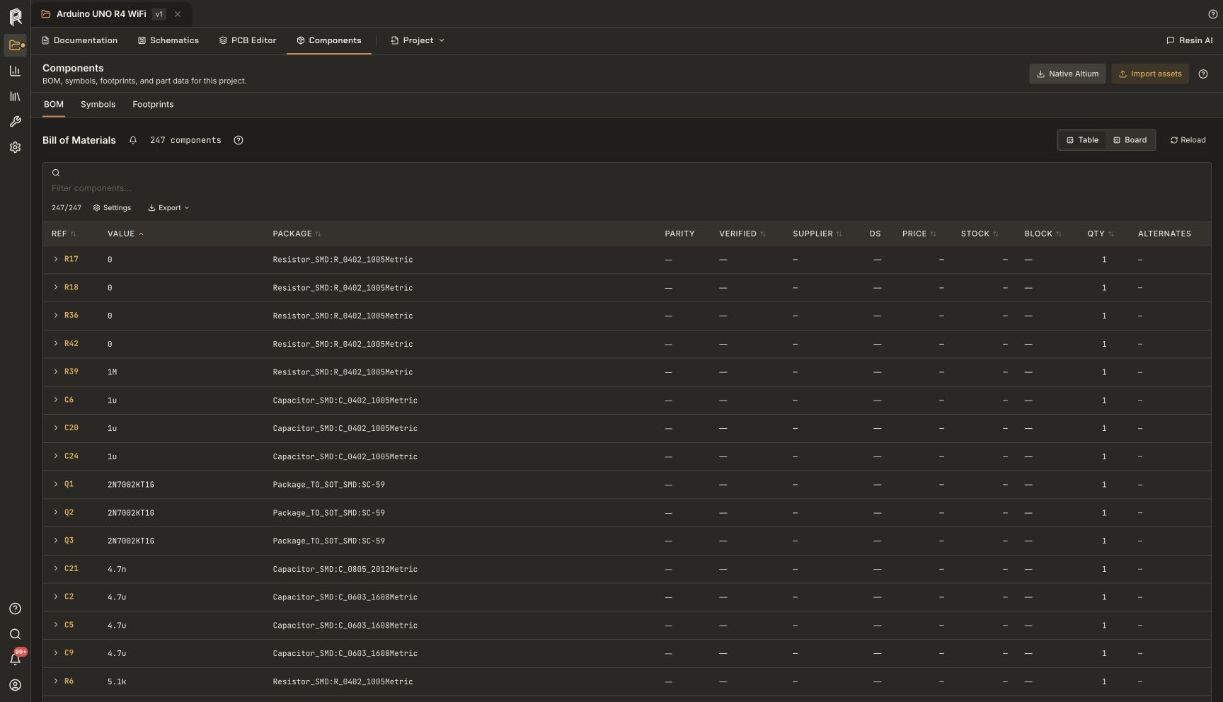The height and width of the screenshot is (702, 1223).
Task: Open the help icon in left sidebar
Action: (x=15, y=609)
